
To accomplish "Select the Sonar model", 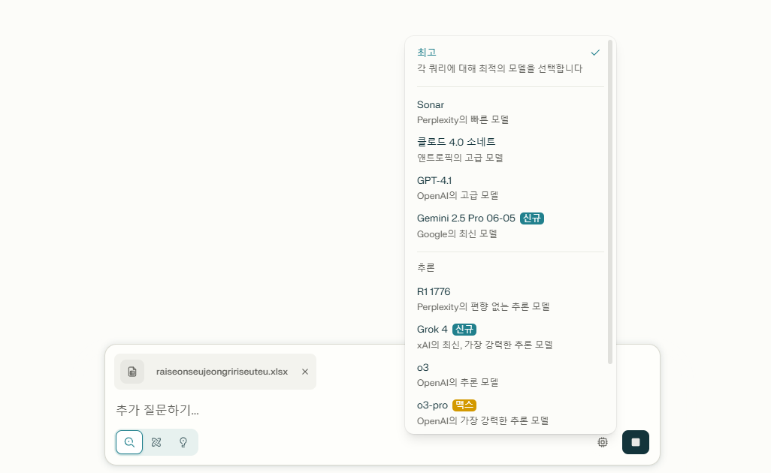I will (x=509, y=112).
